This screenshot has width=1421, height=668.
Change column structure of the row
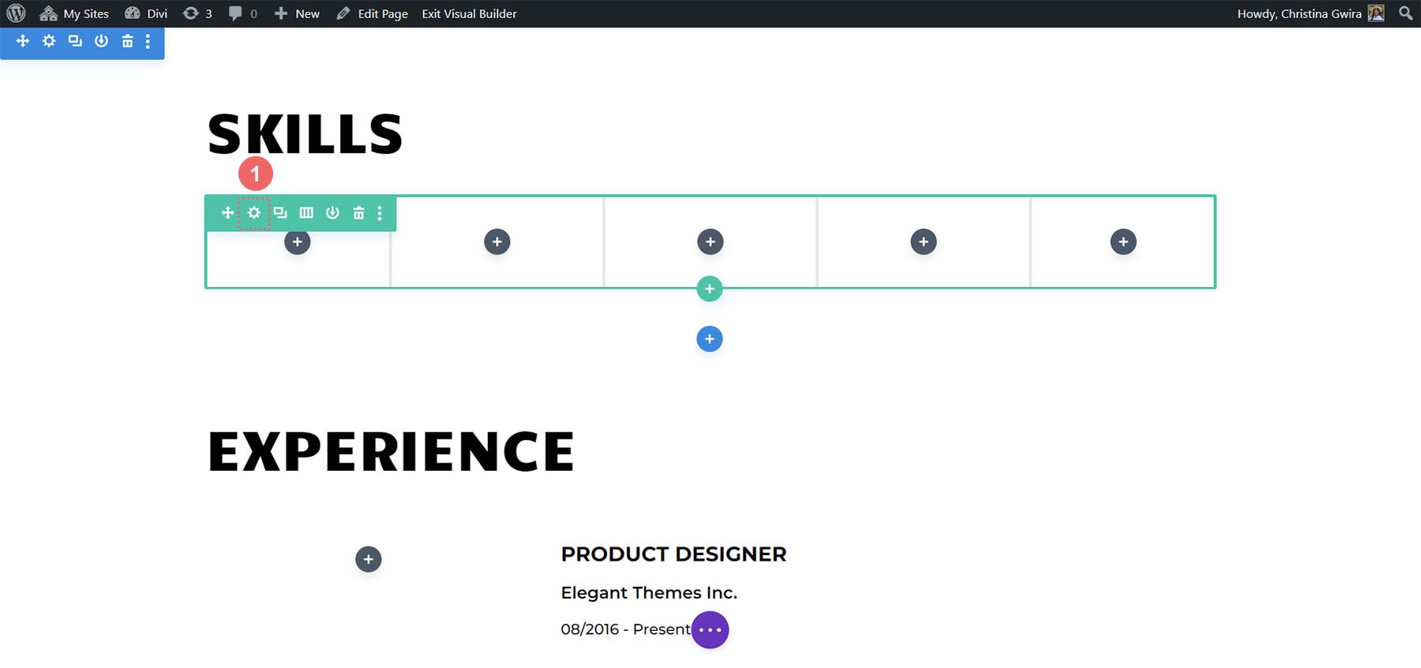[306, 213]
